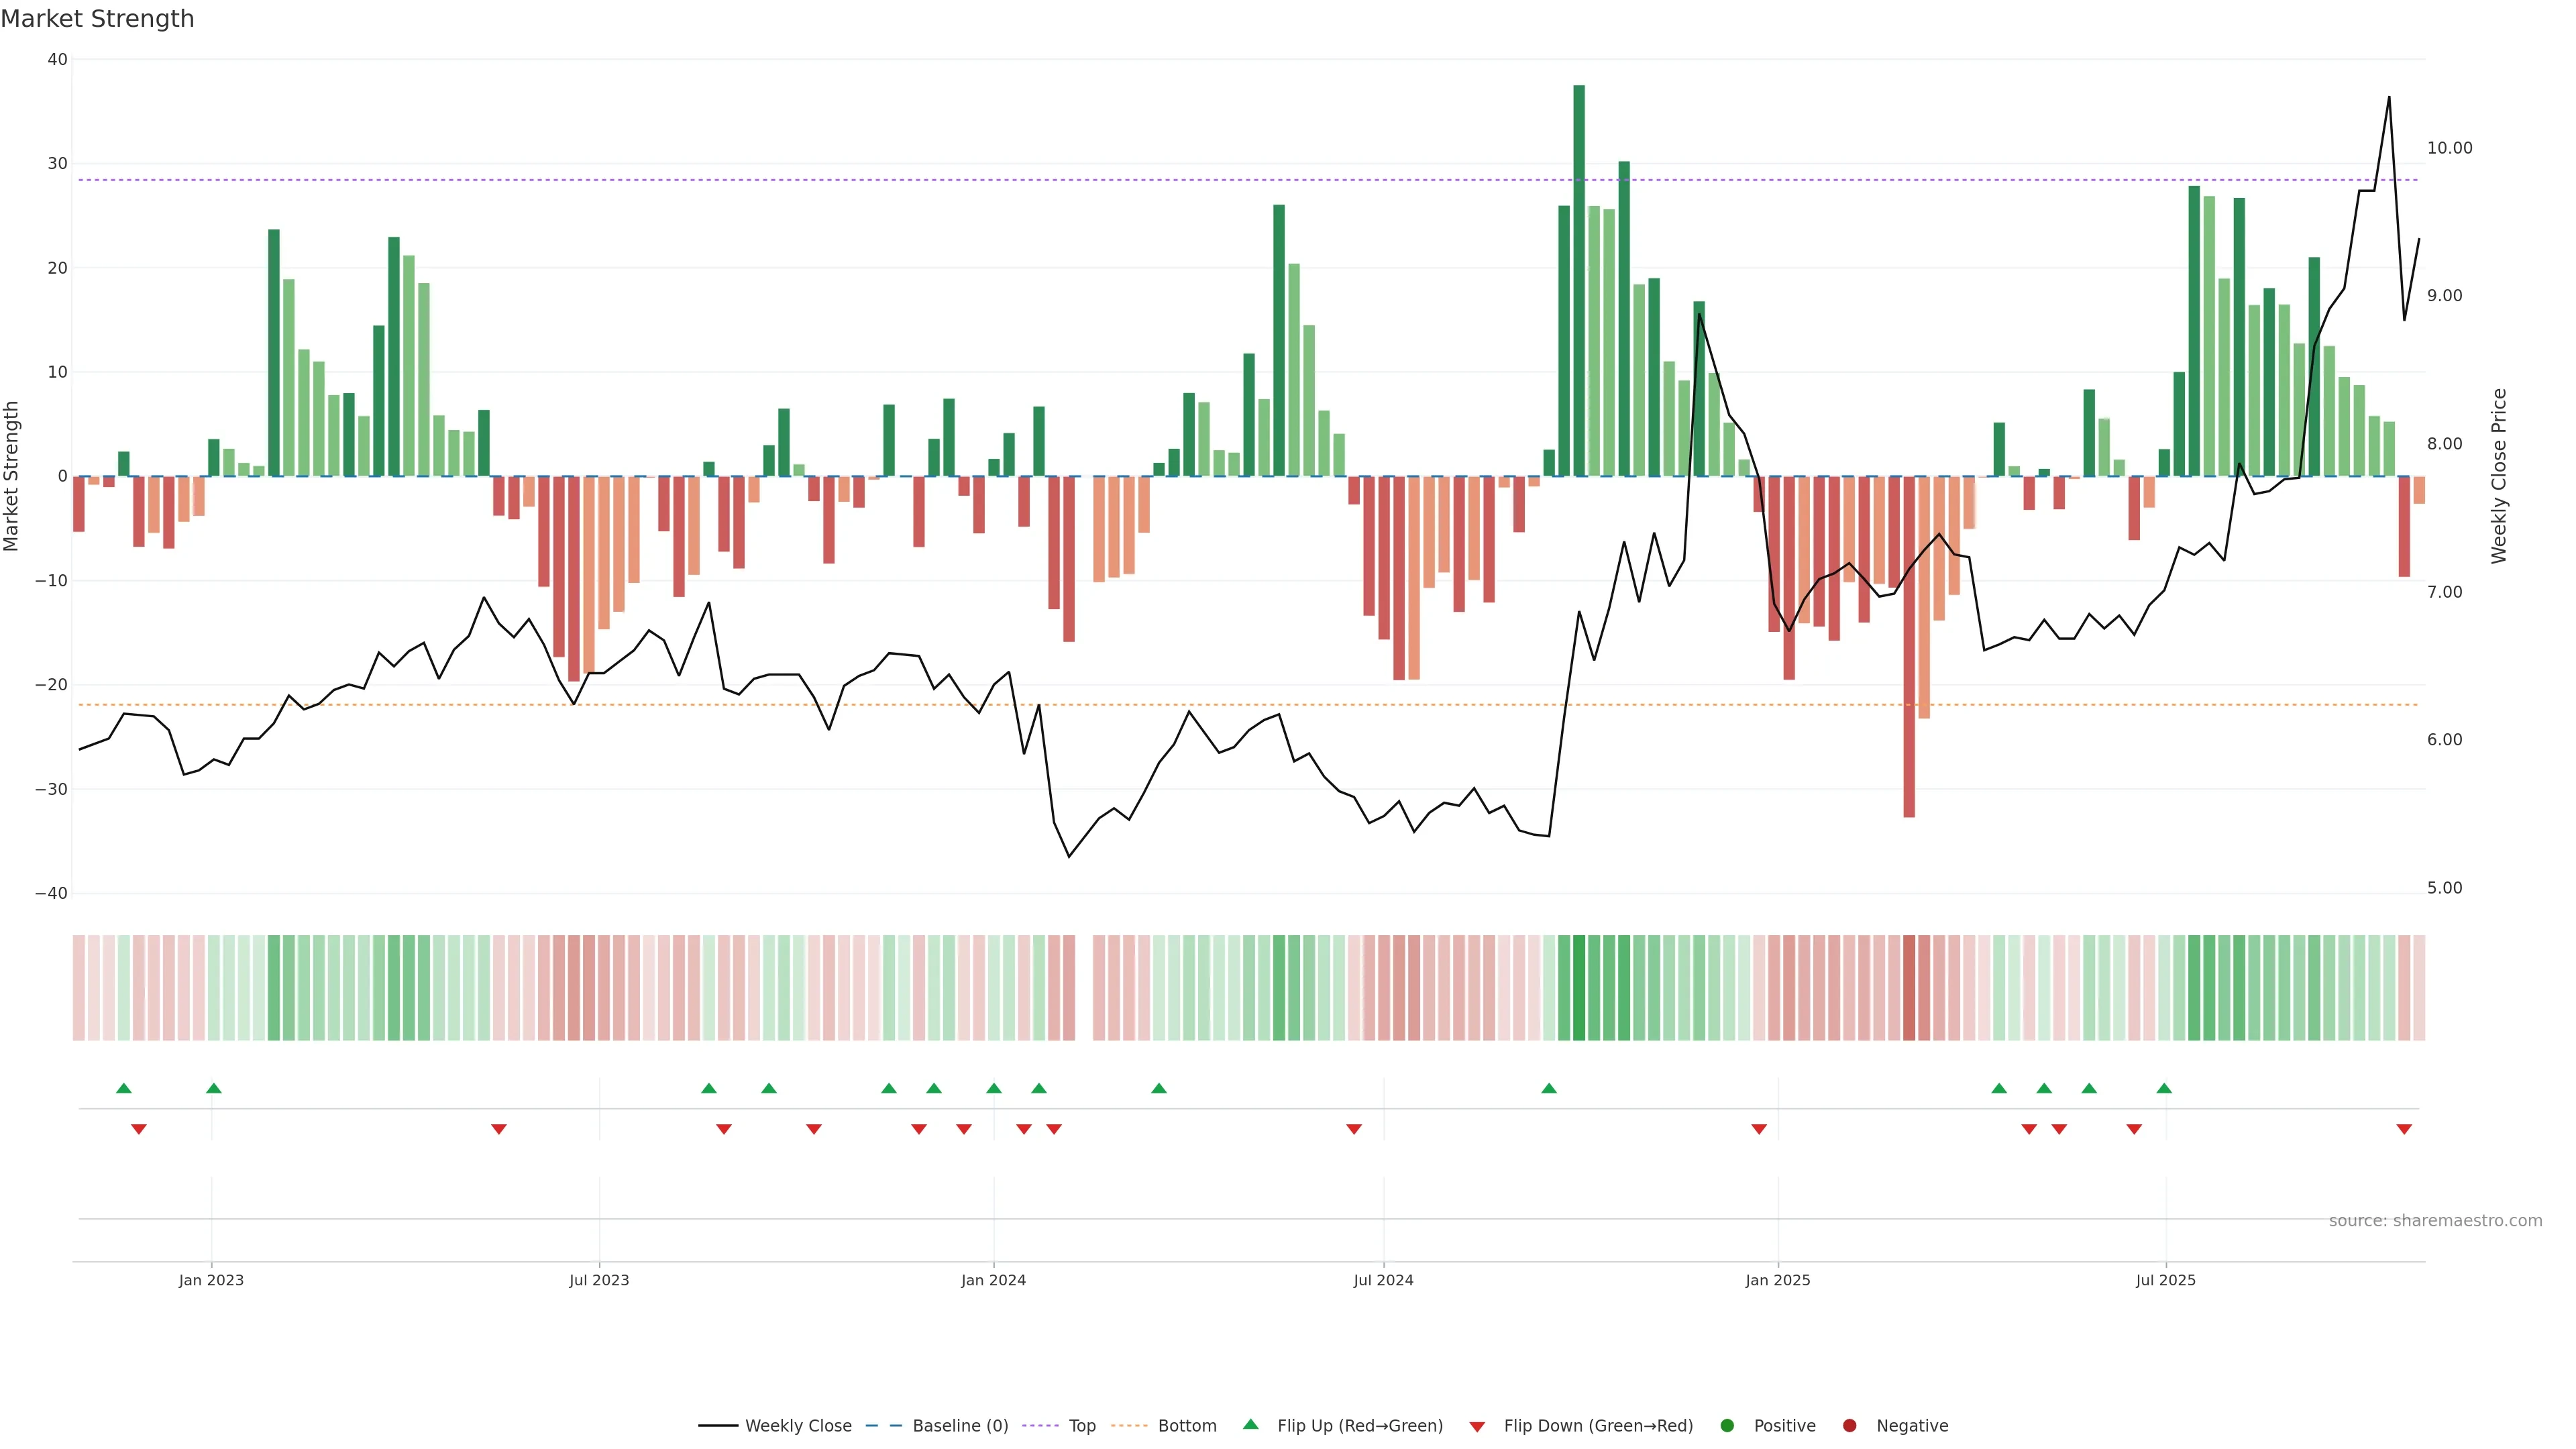Click the dark red Negative circle in legend
Image resolution: width=2576 pixels, height=1449 pixels.
[x=1849, y=1425]
